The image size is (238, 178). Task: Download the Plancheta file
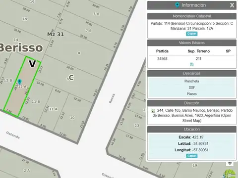click(x=192, y=81)
